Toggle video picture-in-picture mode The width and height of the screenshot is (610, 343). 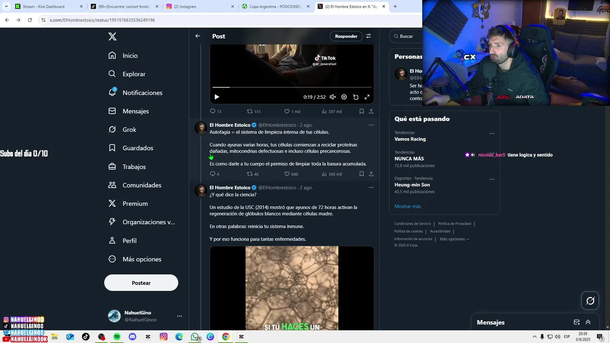[356, 97]
